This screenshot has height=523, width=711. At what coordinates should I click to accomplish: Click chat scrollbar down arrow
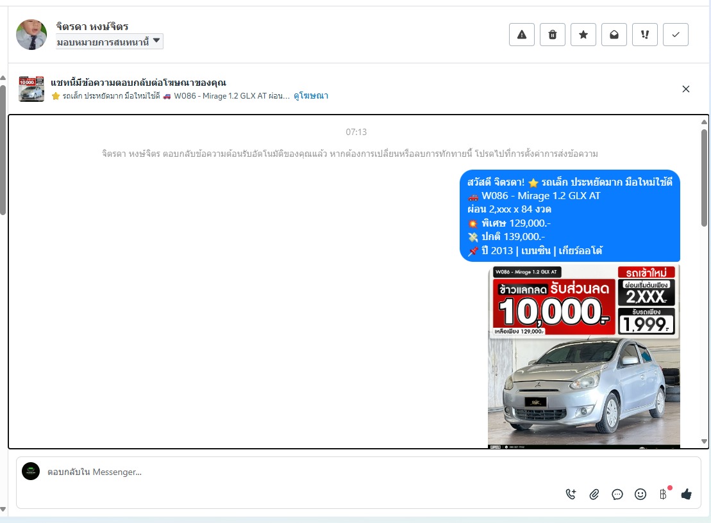(704, 441)
